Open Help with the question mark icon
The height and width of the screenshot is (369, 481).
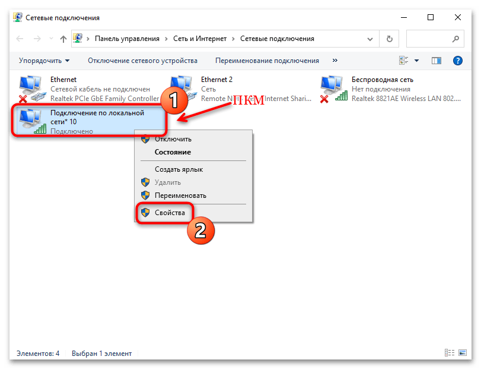[x=456, y=60]
